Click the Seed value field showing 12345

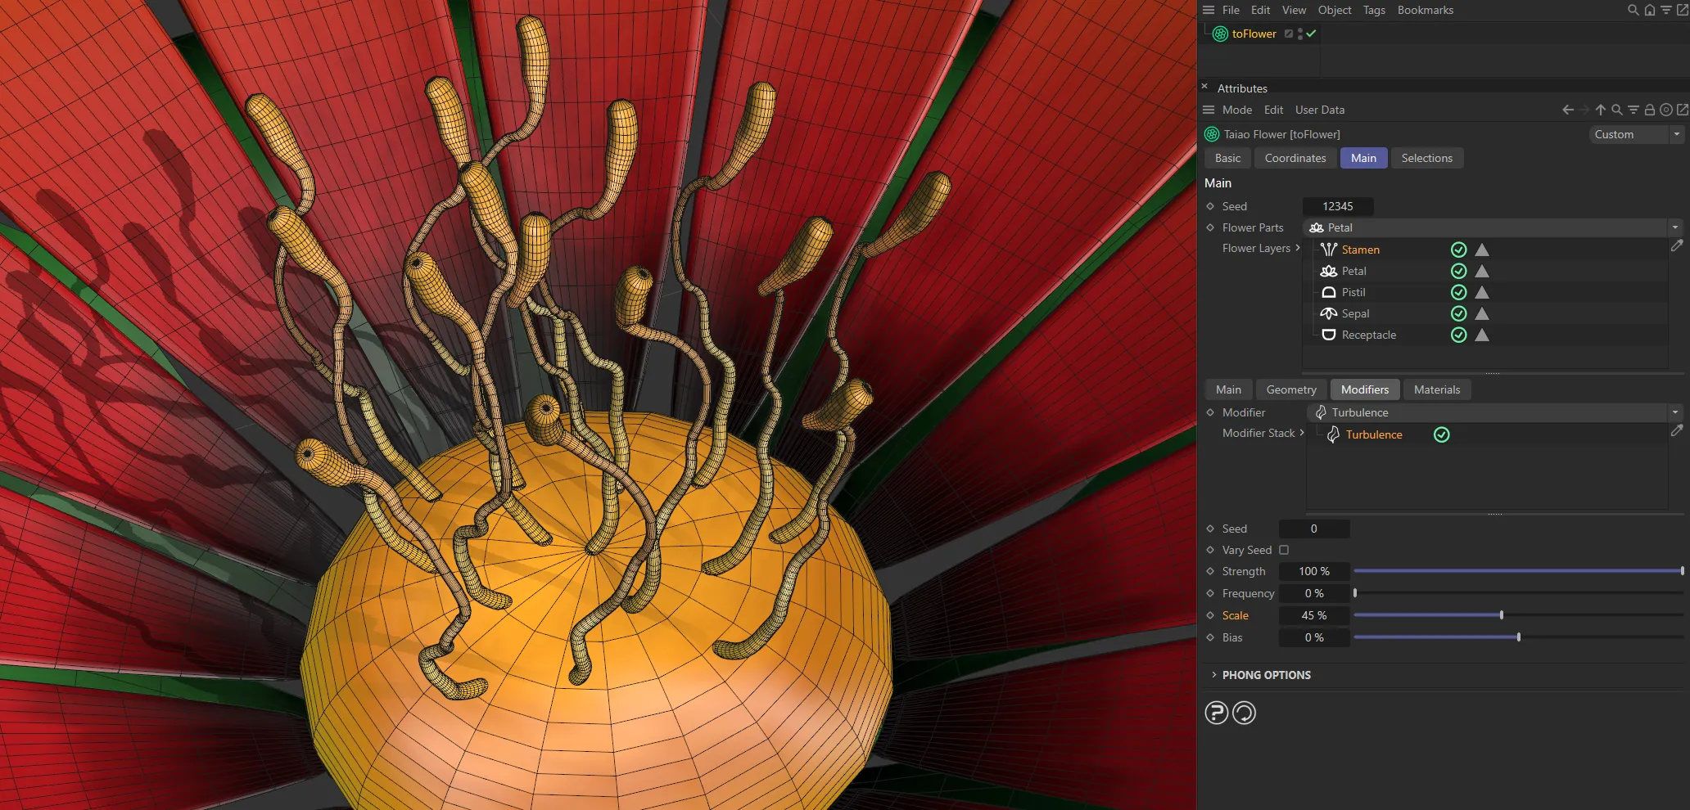[x=1338, y=206]
